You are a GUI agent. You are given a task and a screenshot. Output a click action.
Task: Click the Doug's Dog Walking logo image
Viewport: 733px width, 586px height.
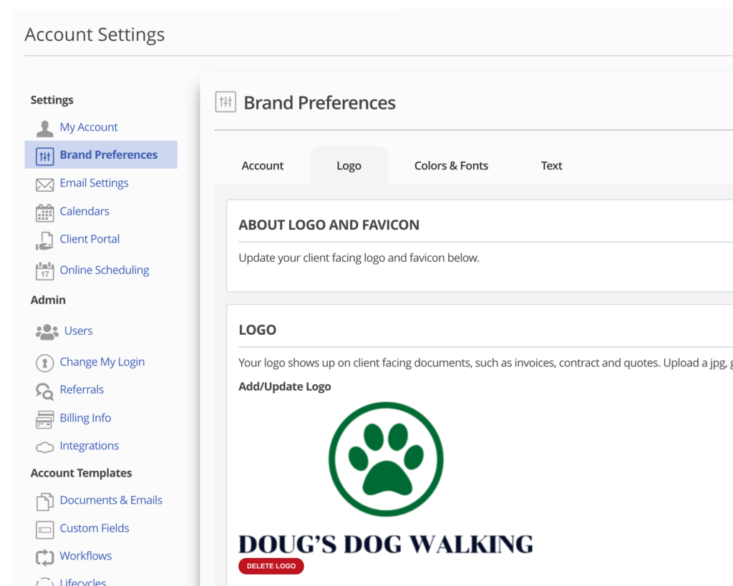pyautogui.click(x=386, y=478)
